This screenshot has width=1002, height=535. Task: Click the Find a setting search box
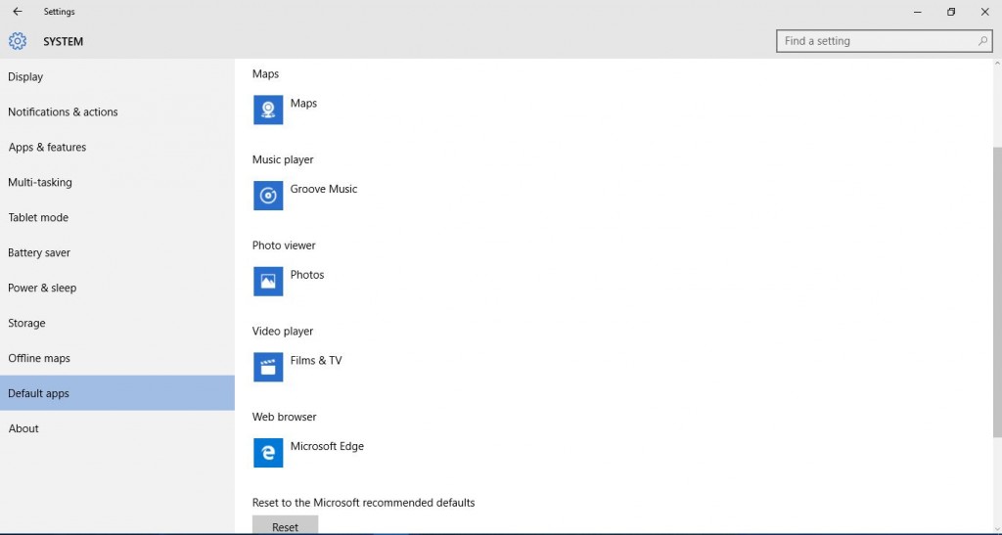point(885,41)
